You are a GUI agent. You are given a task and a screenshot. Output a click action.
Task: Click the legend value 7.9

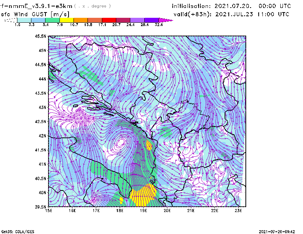coord(60,25)
